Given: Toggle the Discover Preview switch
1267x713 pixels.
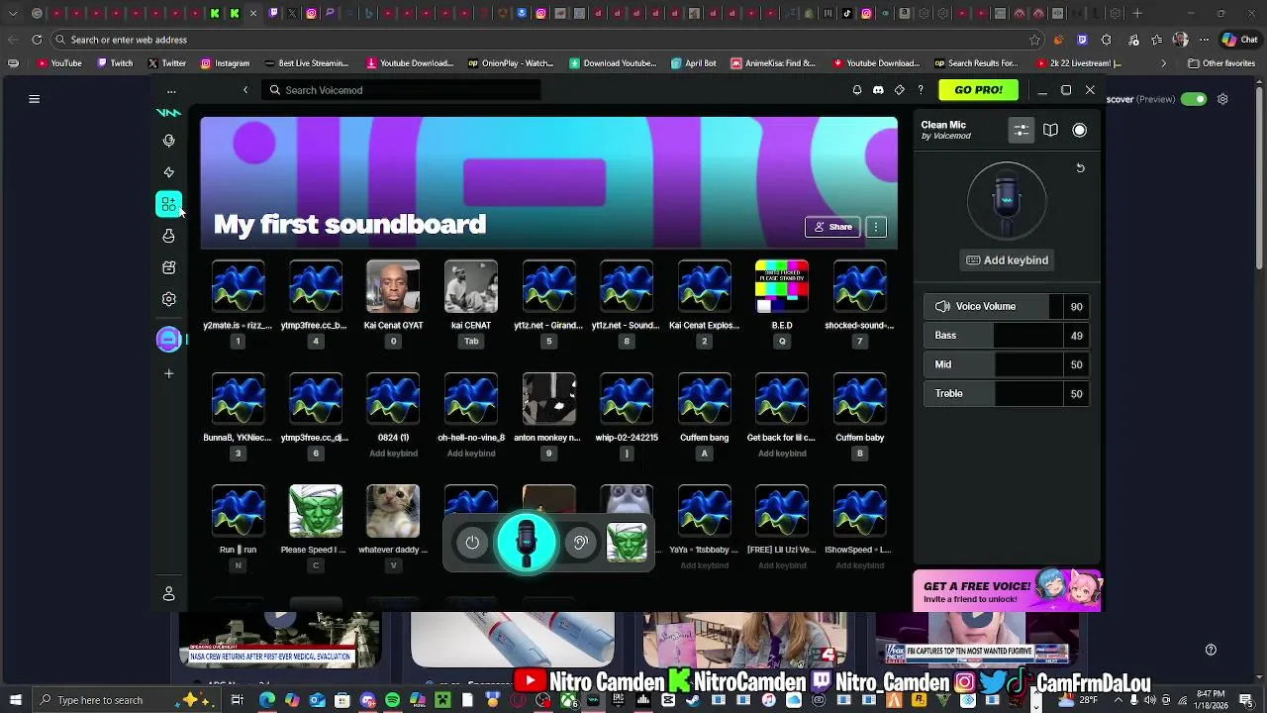Looking at the screenshot, I should point(1194,99).
